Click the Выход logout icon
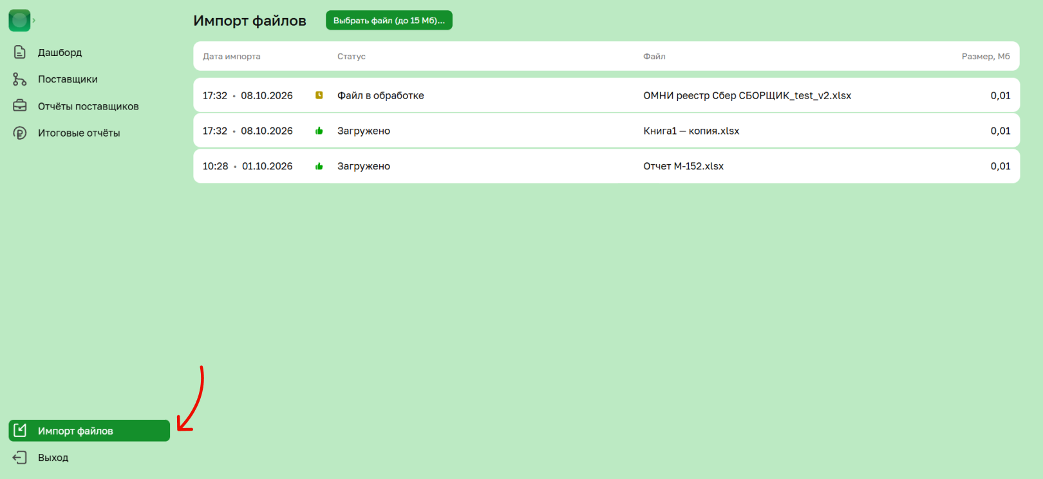 coord(20,457)
